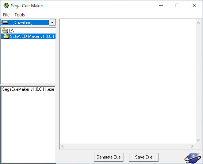Click the Sega Cue Maker disc title icon
The height and width of the screenshot is (164, 203).
click(6, 5)
